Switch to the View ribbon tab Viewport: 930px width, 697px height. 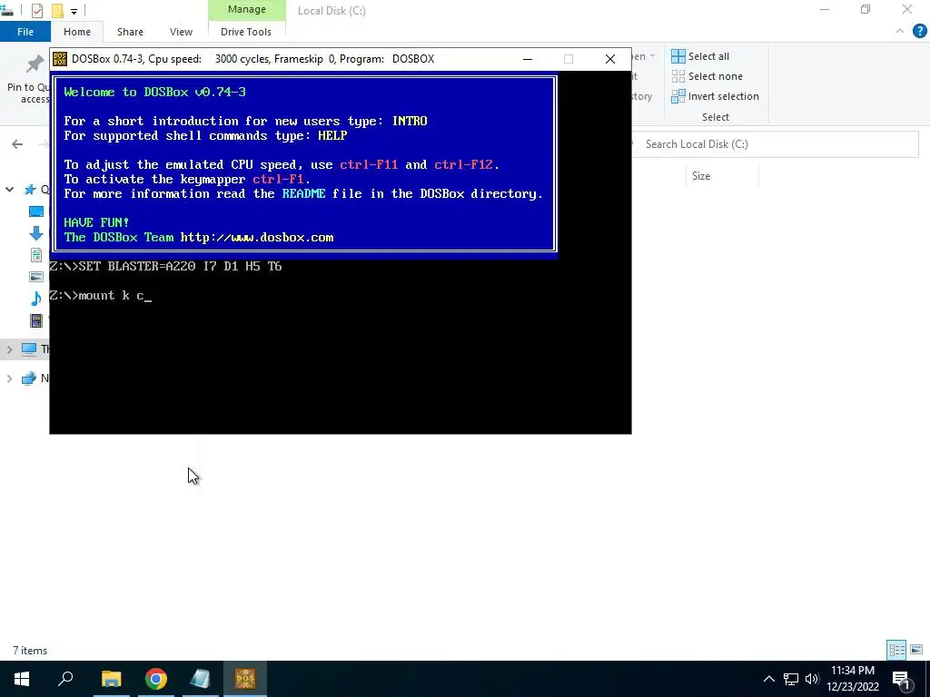(x=181, y=32)
